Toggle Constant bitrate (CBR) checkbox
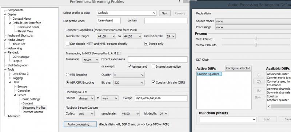 153,83
